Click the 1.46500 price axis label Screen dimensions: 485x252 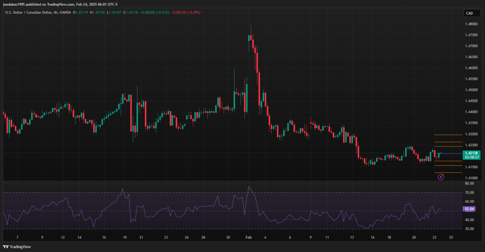point(471,57)
